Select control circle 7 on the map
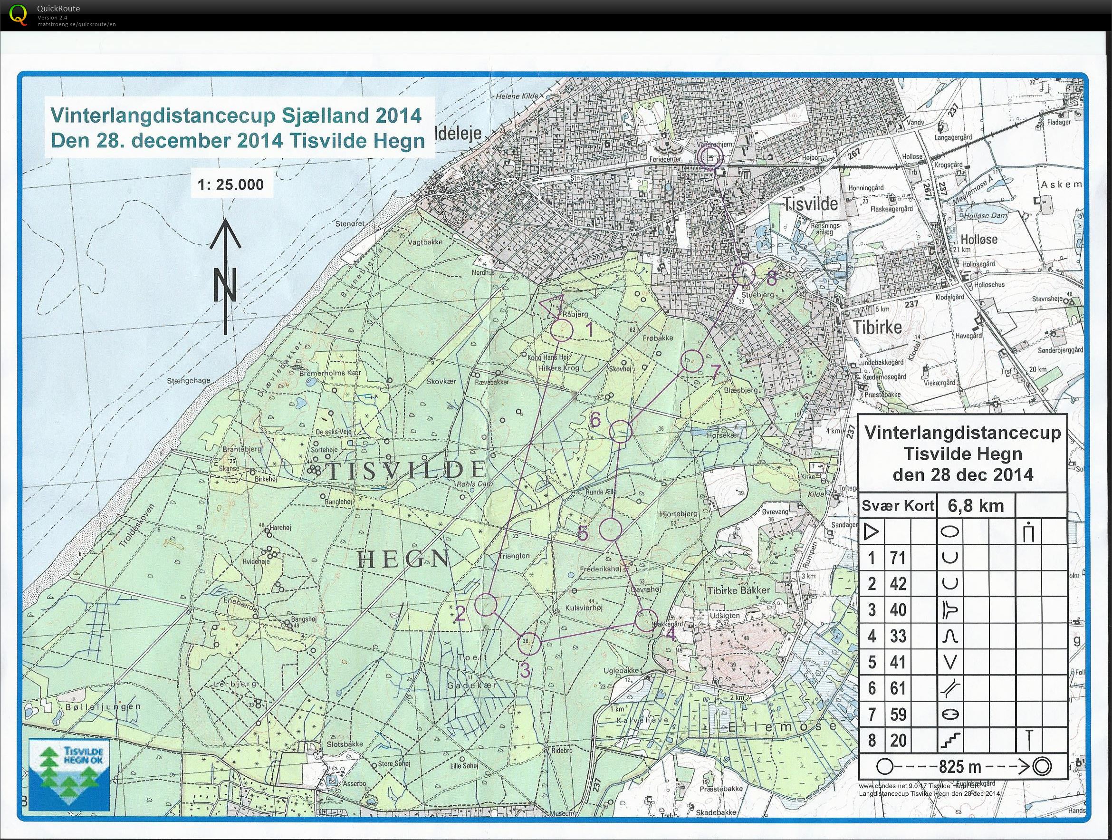Screen dimensions: 1112x840 [692, 361]
